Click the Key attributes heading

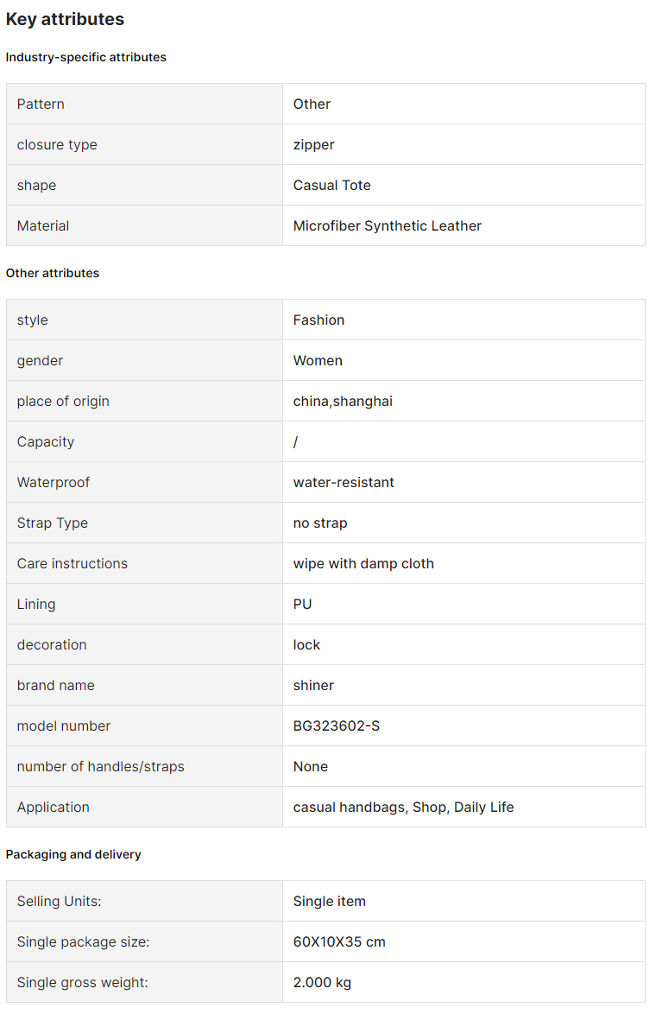65,19
